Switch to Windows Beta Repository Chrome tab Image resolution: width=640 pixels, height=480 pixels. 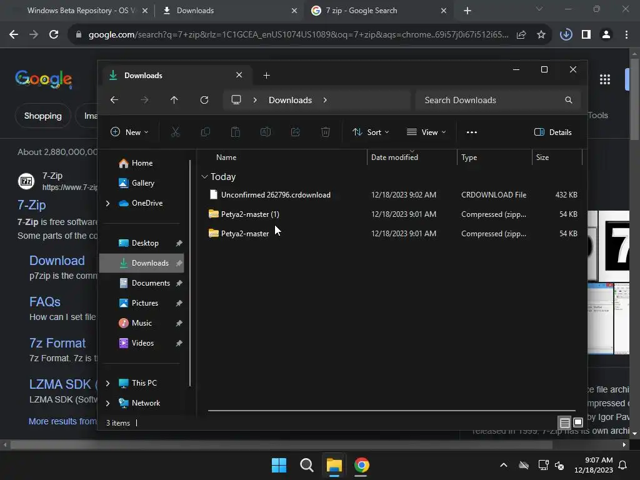pos(81,11)
